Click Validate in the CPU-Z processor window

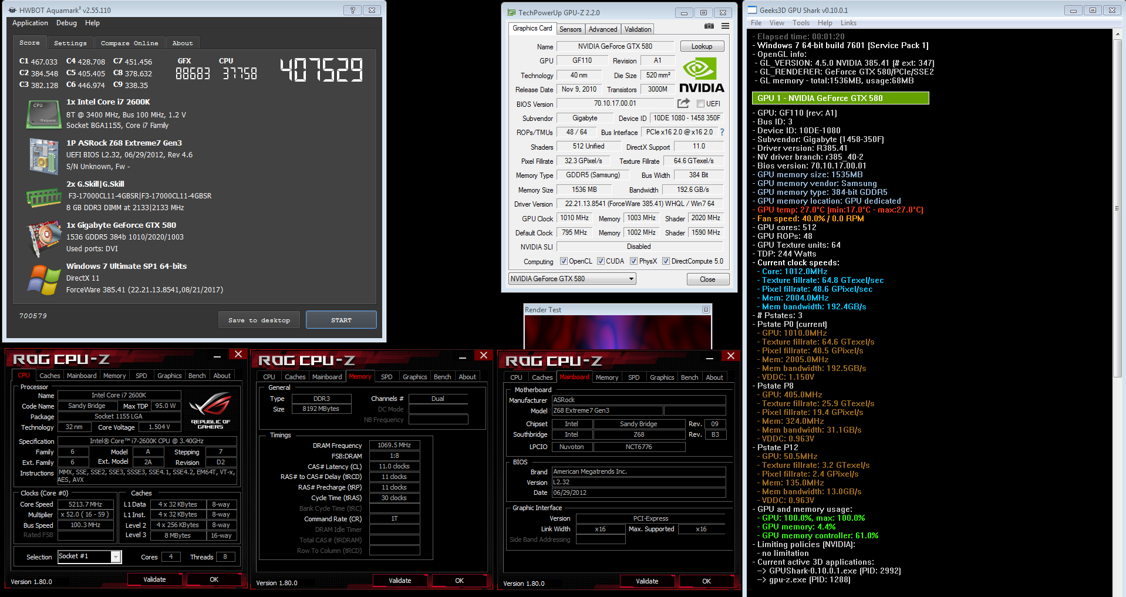pyautogui.click(x=154, y=579)
